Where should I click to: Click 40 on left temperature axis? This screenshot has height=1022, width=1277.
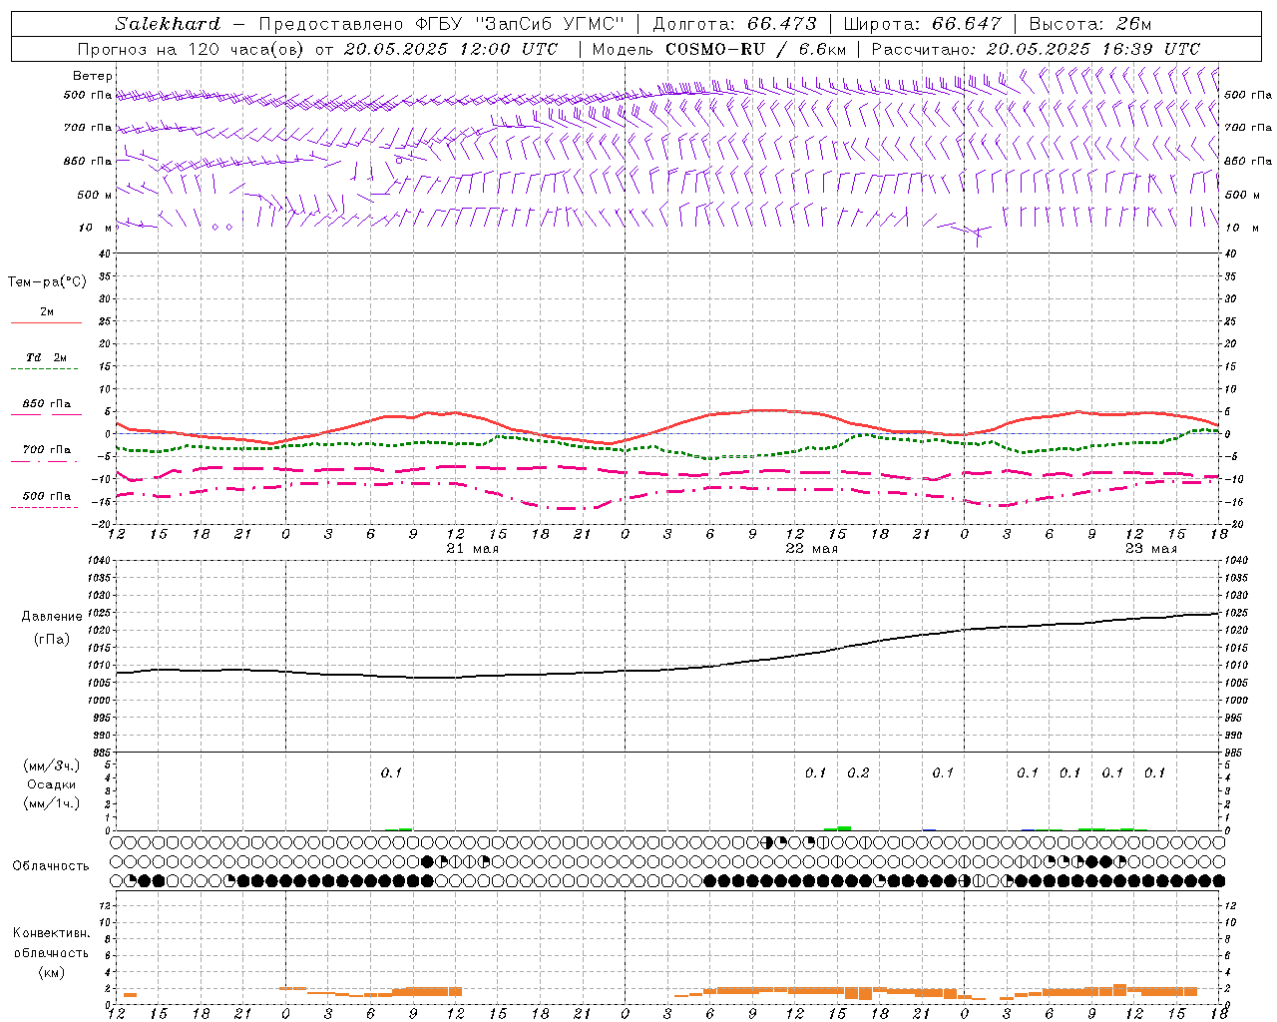coord(104,254)
